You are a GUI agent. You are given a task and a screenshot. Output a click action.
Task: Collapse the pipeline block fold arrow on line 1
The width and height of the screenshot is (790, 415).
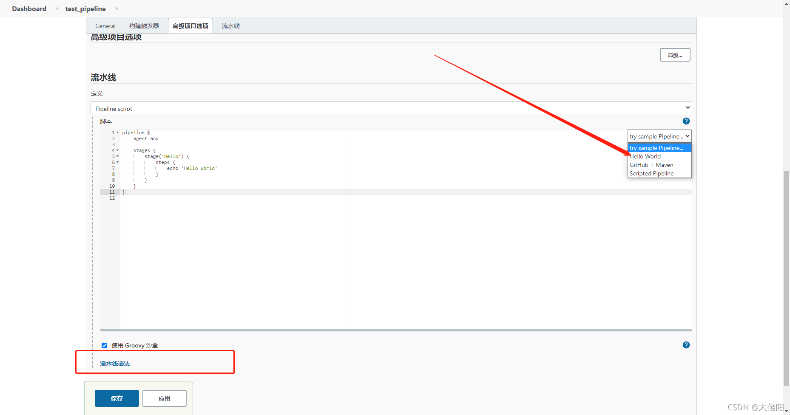[118, 133]
